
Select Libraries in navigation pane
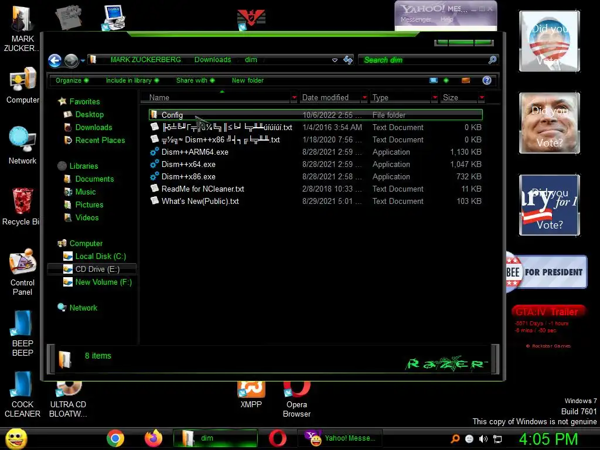(x=83, y=166)
